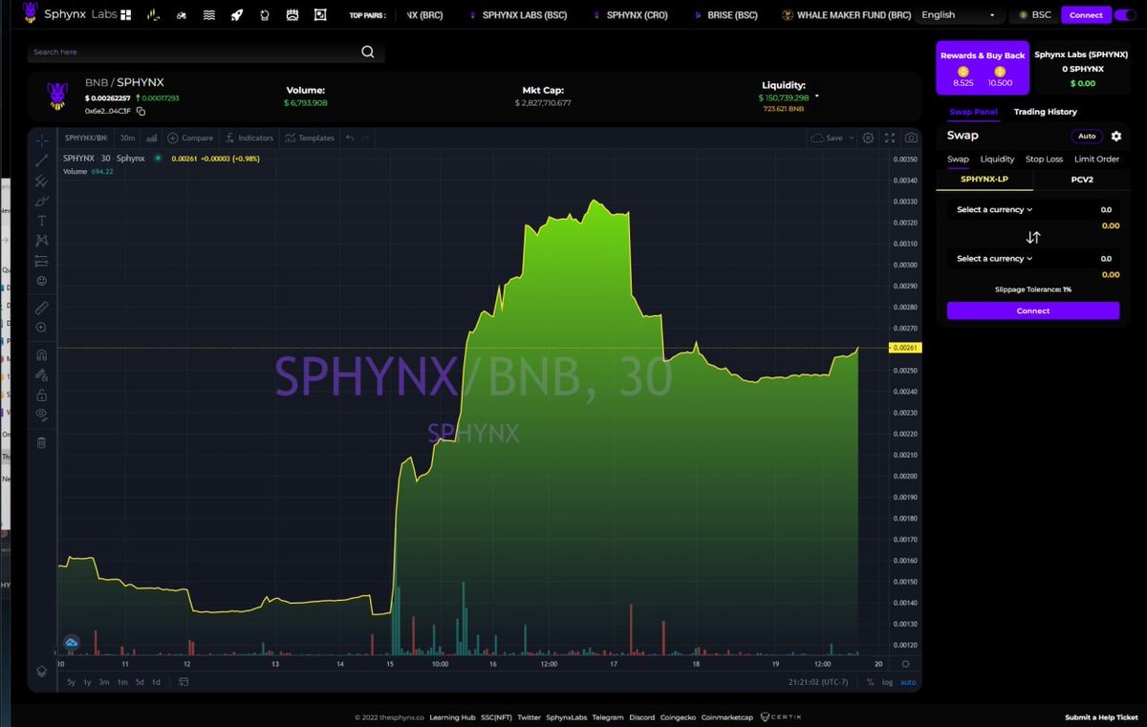Toggle hide all drawings eye icon
This screenshot has width=1147, height=727.
[41, 415]
